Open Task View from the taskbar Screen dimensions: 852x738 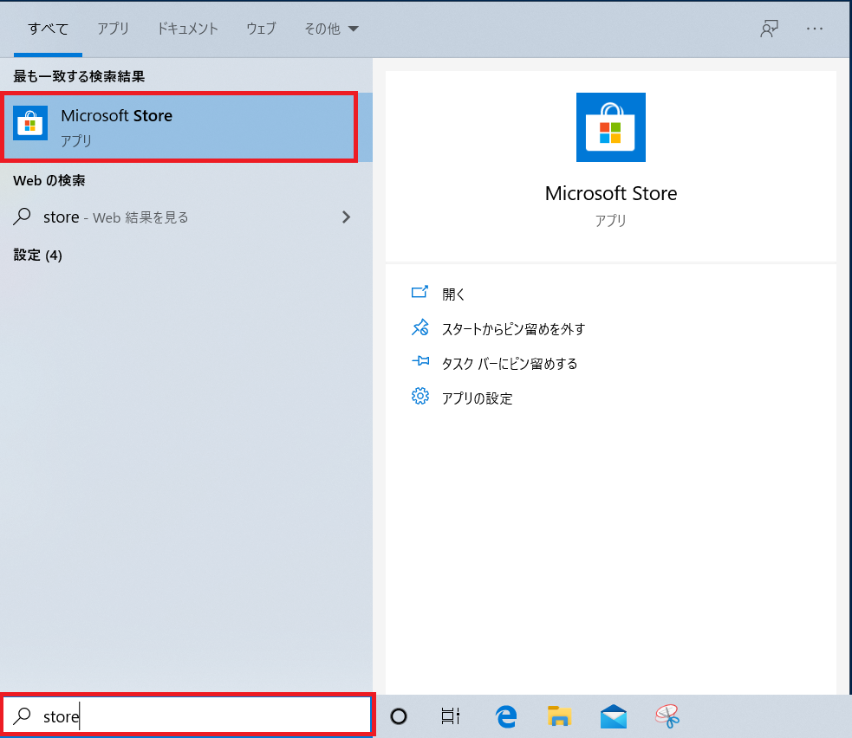(x=451, y=716)
